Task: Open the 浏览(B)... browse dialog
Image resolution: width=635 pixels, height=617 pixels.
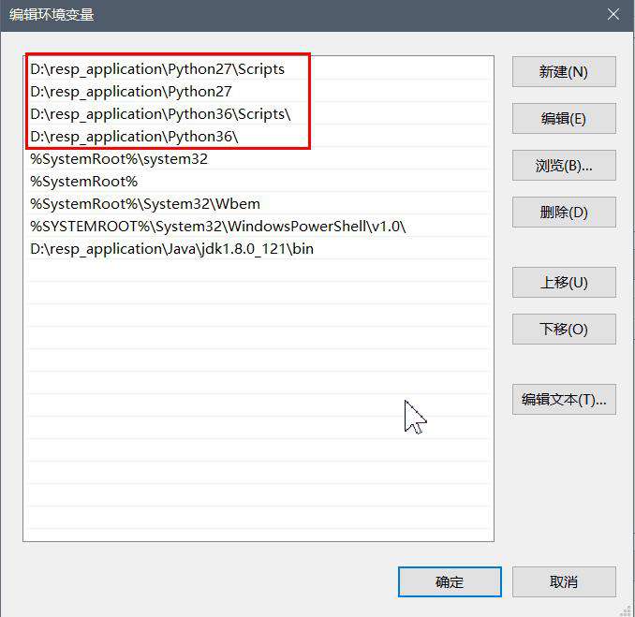Action: pos(564,165)
